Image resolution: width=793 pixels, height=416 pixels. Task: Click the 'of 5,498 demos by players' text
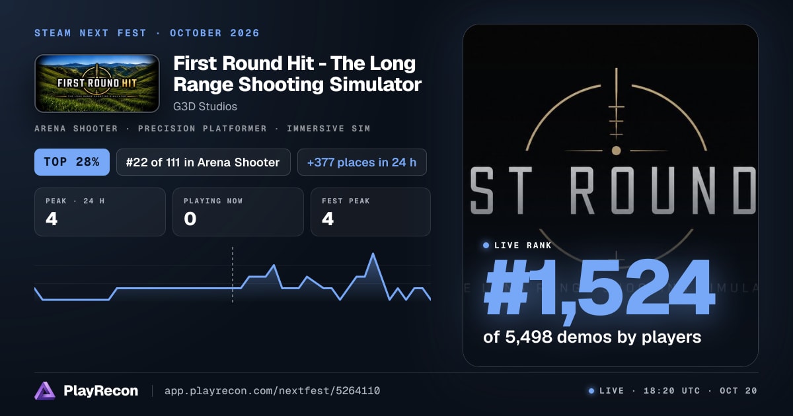[592, 337]
